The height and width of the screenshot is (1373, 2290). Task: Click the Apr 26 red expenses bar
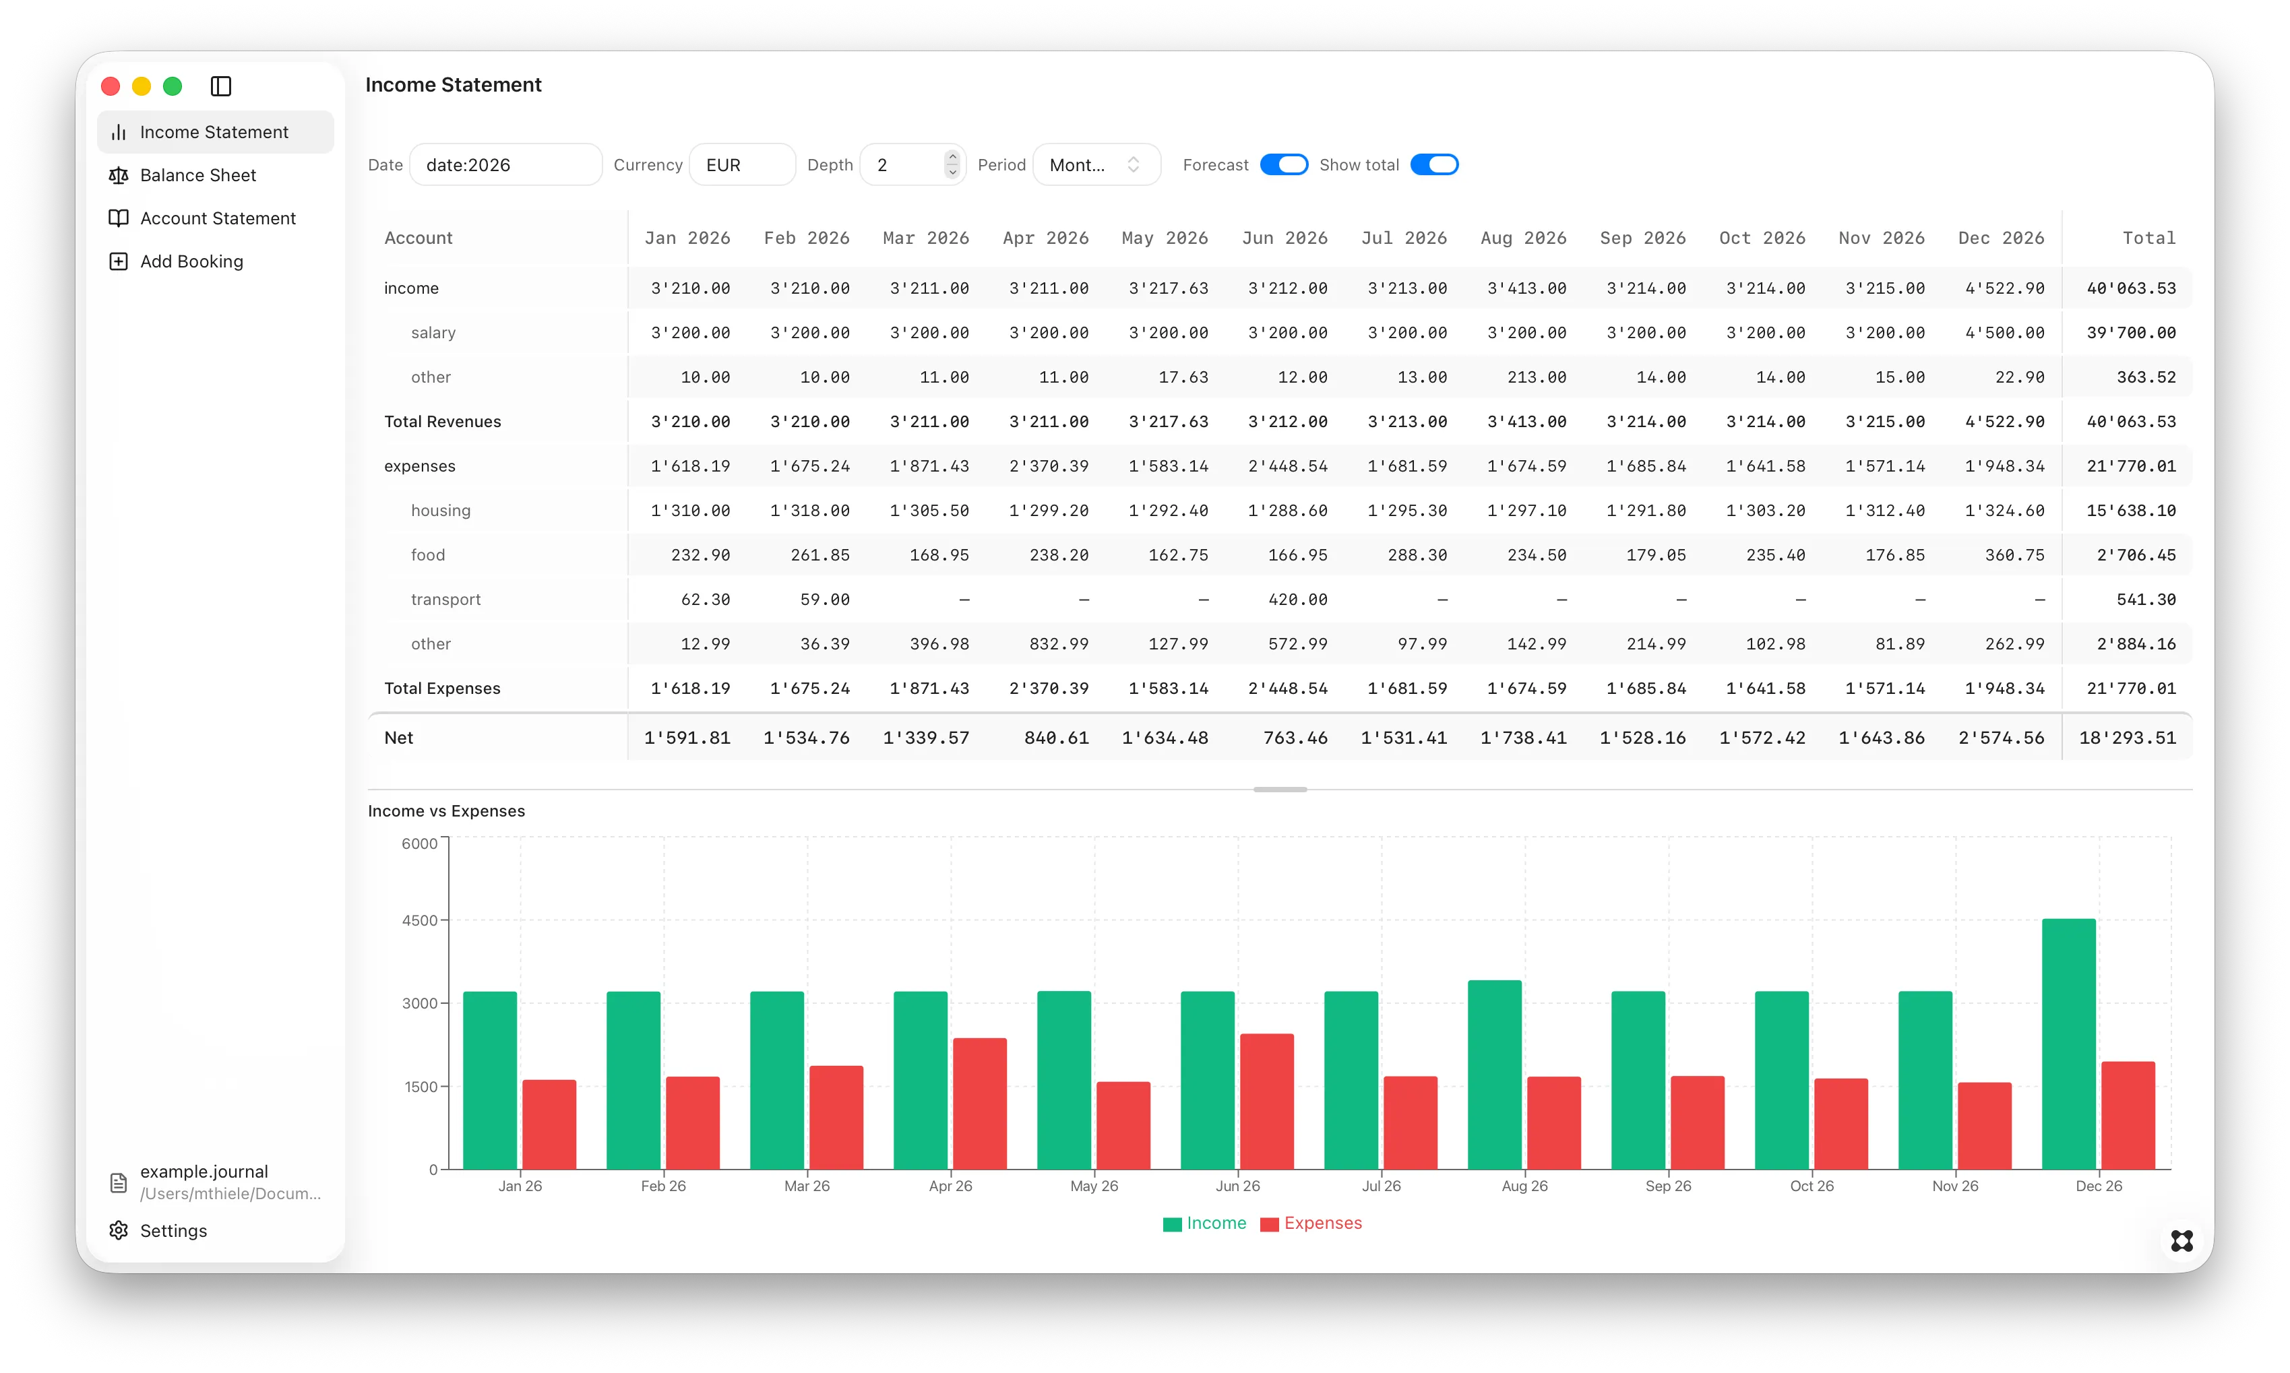click(x=979, y=1104)
